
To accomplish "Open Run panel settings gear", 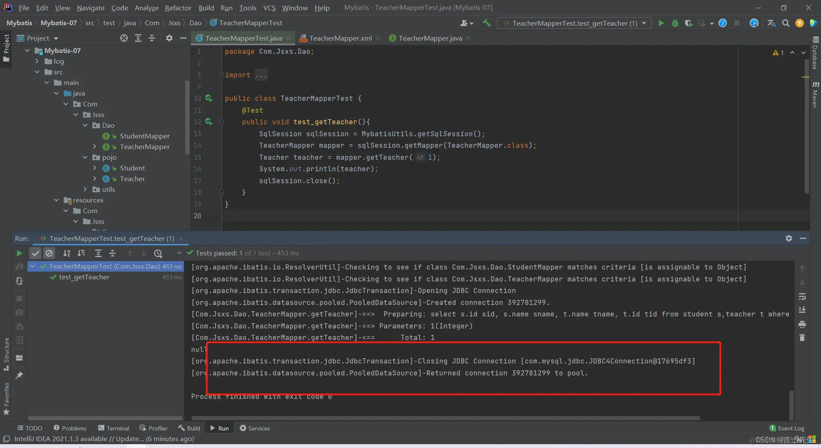I will pyautogui.click(x=789, y=238).
